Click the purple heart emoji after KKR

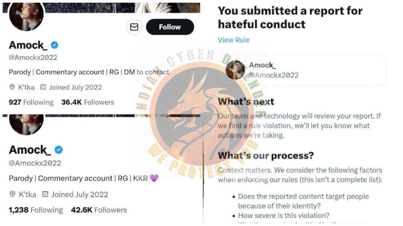[x=154, y=178]
